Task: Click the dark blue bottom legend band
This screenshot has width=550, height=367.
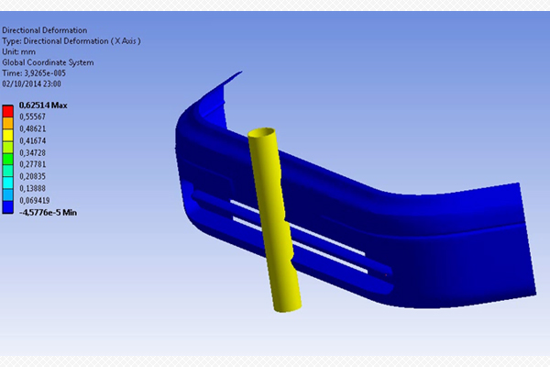Action: pos(9,206)
